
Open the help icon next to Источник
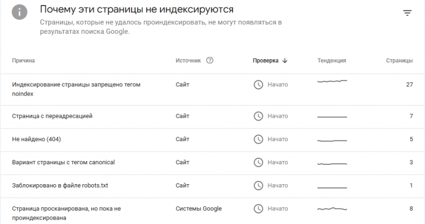210,60
